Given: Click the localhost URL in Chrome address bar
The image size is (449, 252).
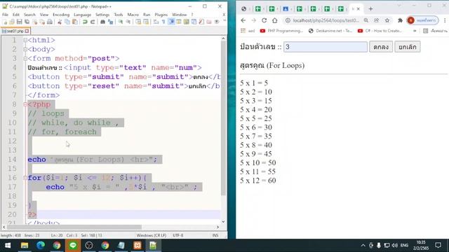Looking at the screenshot, I should [x=326, y=20].
